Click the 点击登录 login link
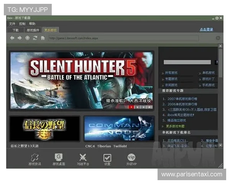 (x=206, y=30)
